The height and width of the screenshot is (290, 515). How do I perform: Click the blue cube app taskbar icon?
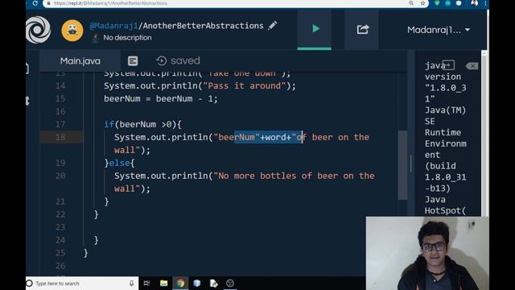pos(196,283)
